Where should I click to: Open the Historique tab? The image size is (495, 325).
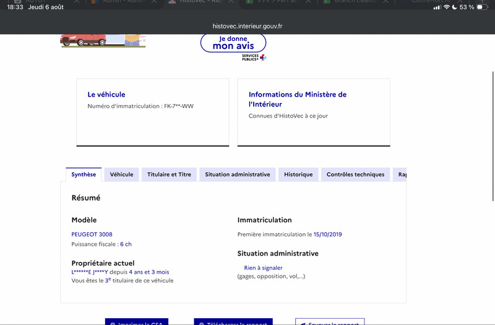298,175
